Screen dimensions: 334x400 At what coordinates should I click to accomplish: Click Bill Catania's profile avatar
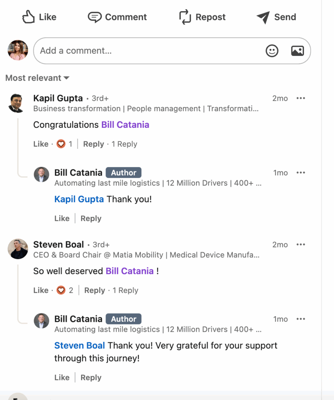[41, 174]
